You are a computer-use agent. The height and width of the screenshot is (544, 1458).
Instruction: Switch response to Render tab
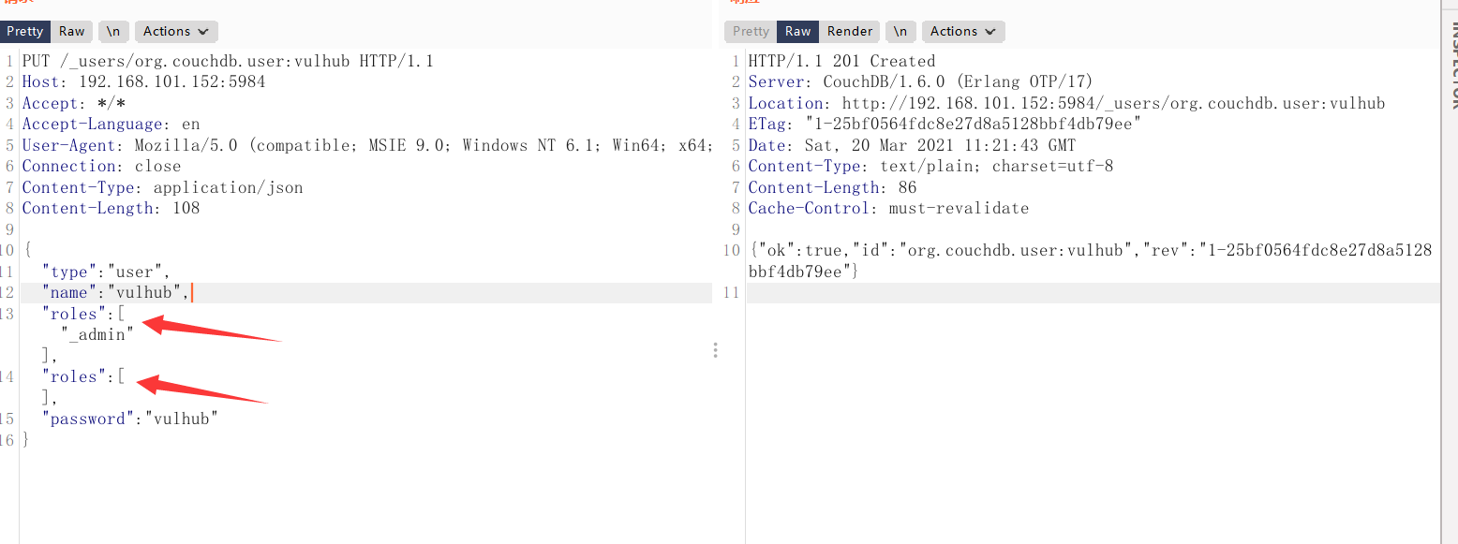tap(850, 31)
